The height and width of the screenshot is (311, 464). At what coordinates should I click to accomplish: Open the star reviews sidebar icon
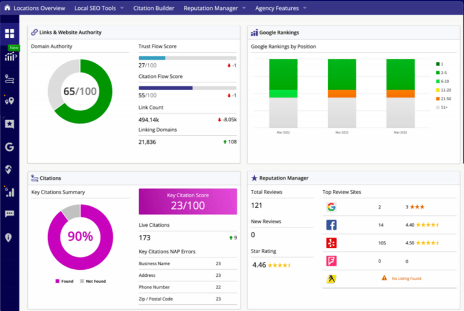(x=9, y=124)
